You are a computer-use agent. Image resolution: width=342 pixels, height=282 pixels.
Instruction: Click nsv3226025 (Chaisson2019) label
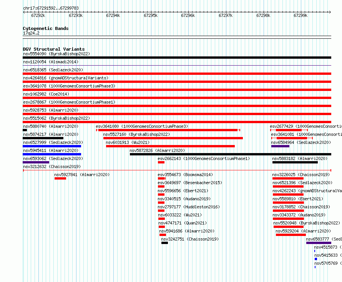pos(301,175)
